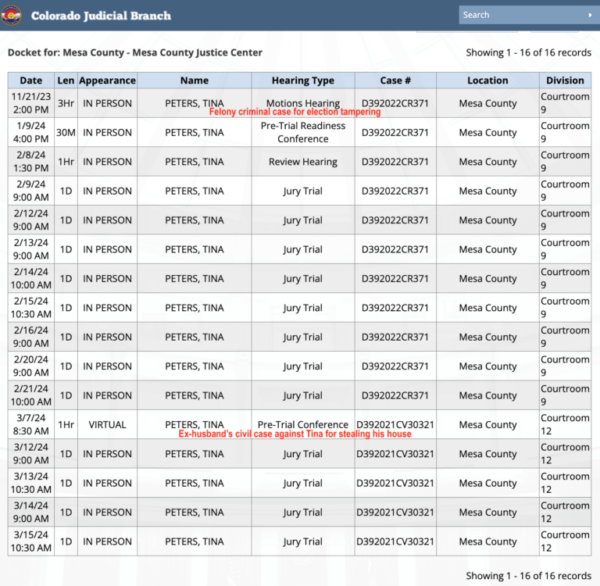Click PETERS, TINA in the 2/20/24 row
This screenshot has width=600, height=586.
point(195,366)
